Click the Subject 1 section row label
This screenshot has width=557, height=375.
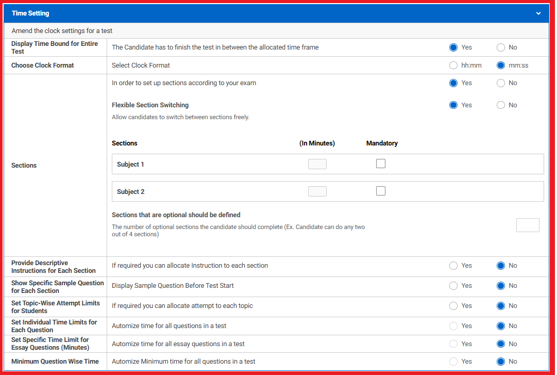[x=131, y=165]
